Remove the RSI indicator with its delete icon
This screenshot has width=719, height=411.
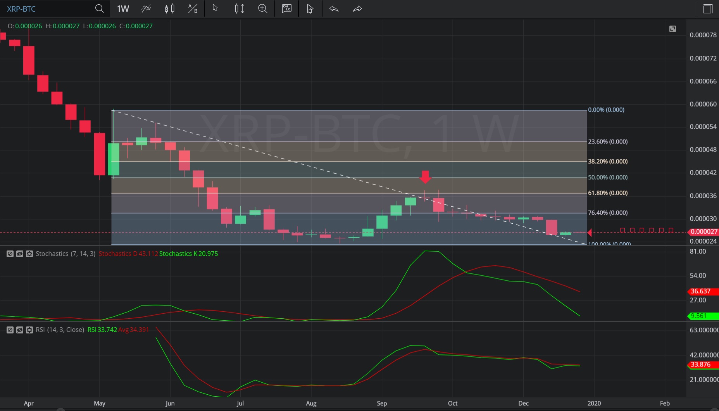pos(10,330)
